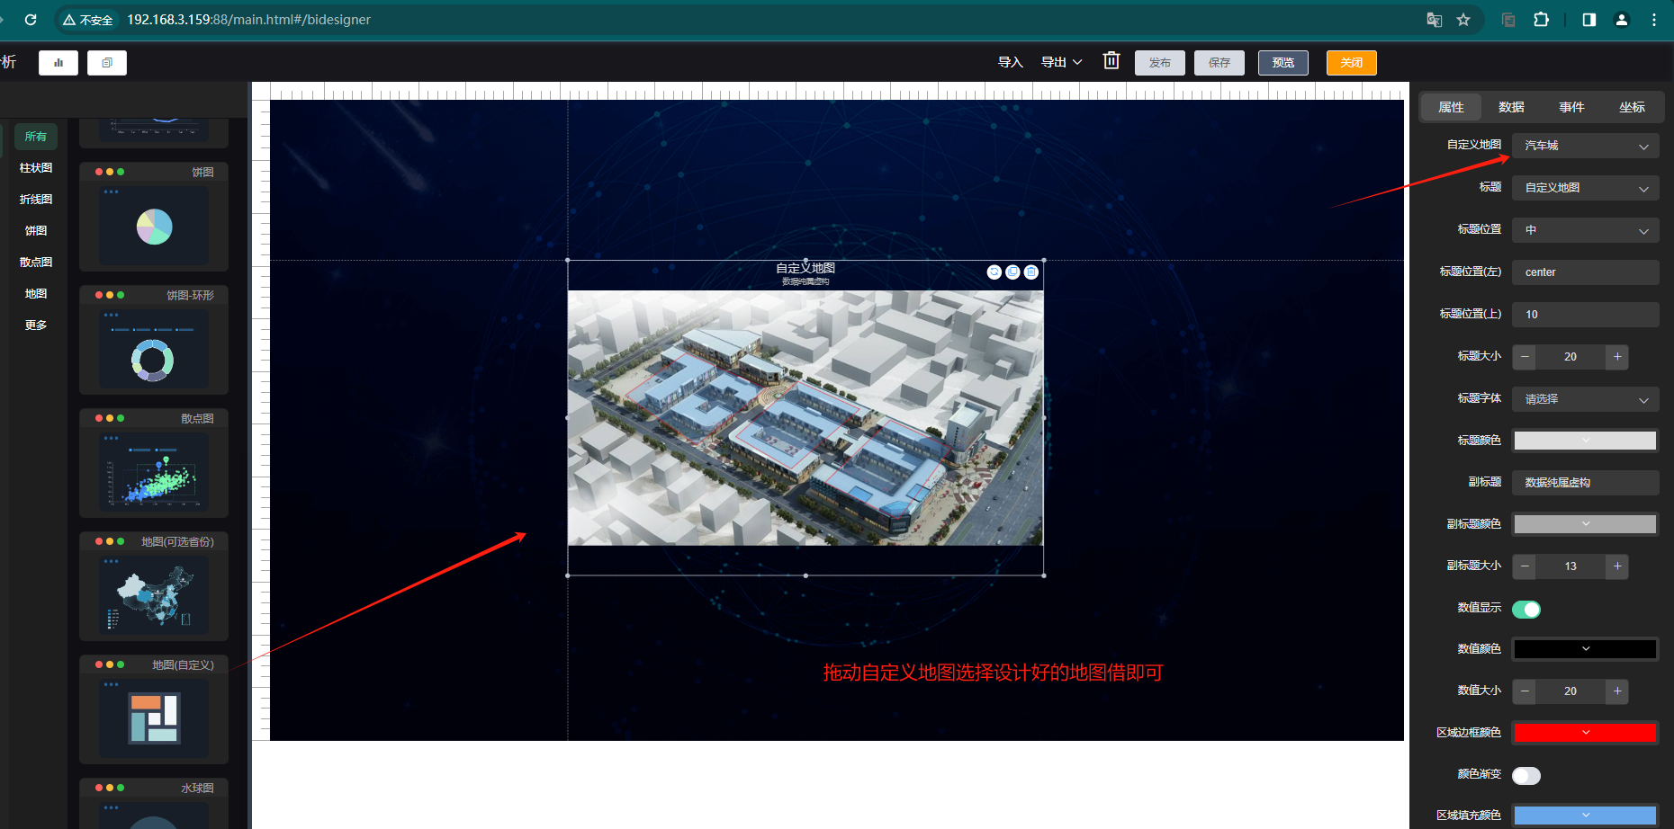Viewport: 1674px width, 829px height.
Task: Expand the 标题位置 dropdown
Action: pos(1585,230)
